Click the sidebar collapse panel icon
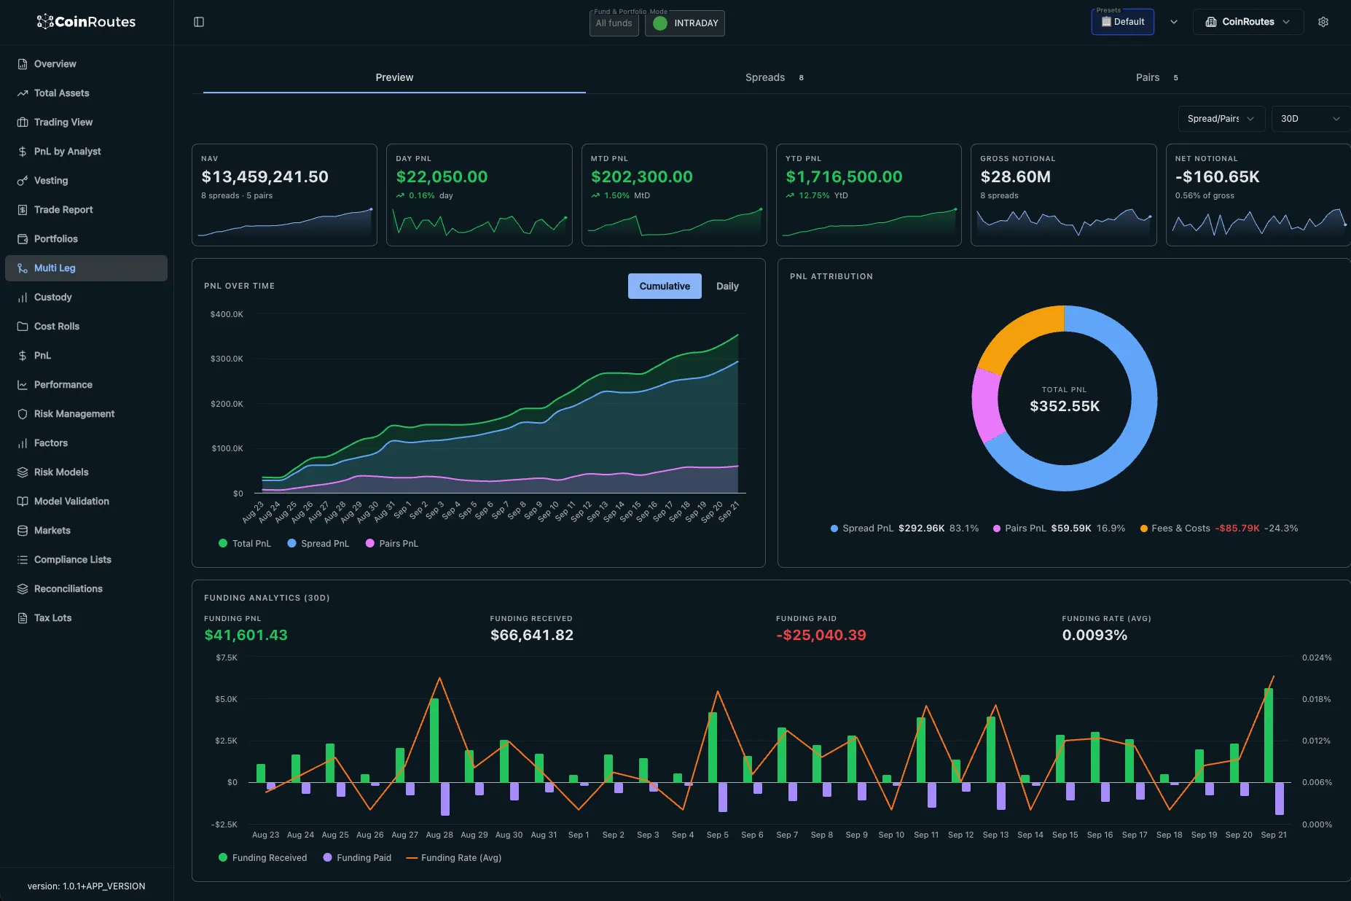 coord(199,22)
